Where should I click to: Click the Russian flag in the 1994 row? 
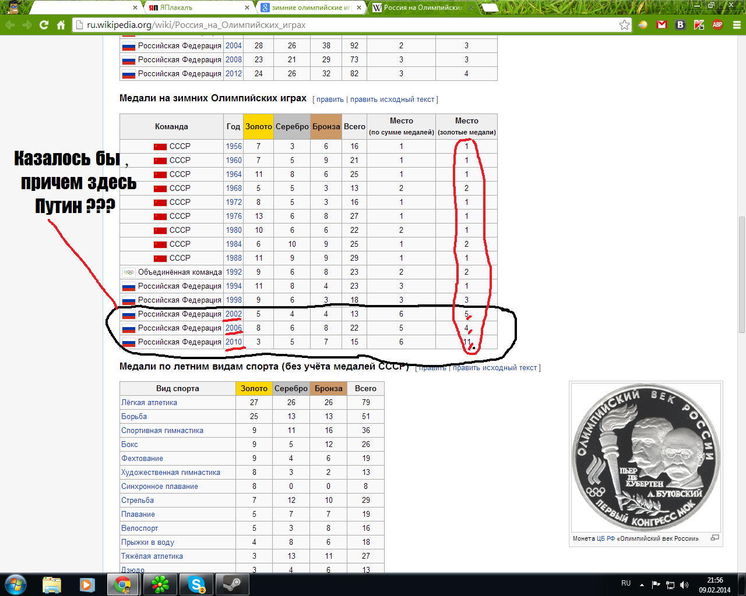(x=129, y=286)
